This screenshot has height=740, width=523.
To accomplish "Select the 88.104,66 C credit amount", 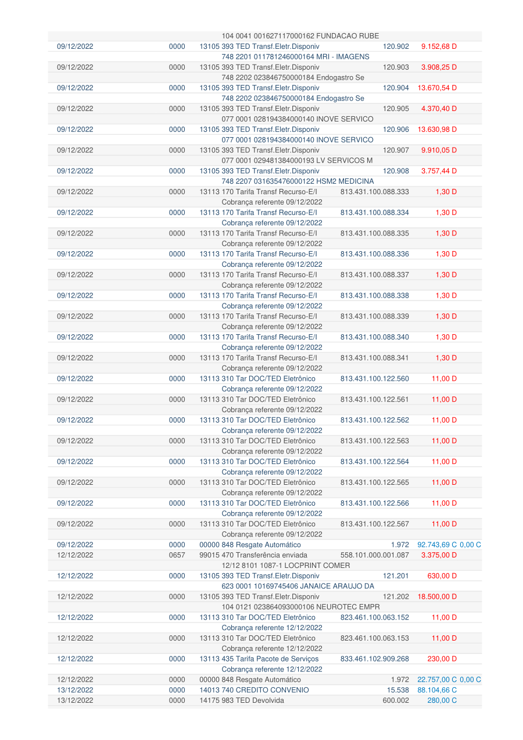I will click(437, 690).
